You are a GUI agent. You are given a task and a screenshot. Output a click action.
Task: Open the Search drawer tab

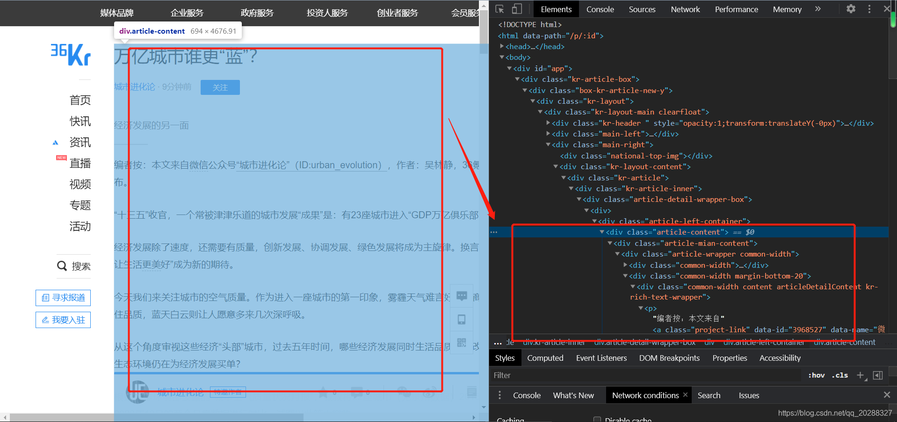pos(709,395)
